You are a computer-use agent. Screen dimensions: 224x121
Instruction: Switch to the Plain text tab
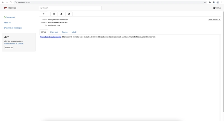click(54, 32)
